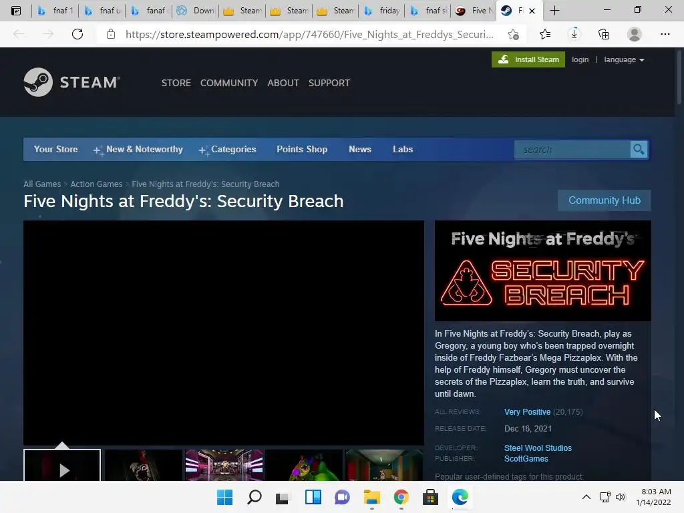Show hidden system tray icons chevron
Image resolution: width=684 pixels, height=513 pixels.
pos(586,497)
